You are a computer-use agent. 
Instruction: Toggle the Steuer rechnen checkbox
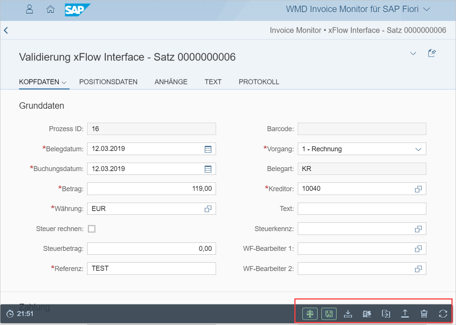92,229
